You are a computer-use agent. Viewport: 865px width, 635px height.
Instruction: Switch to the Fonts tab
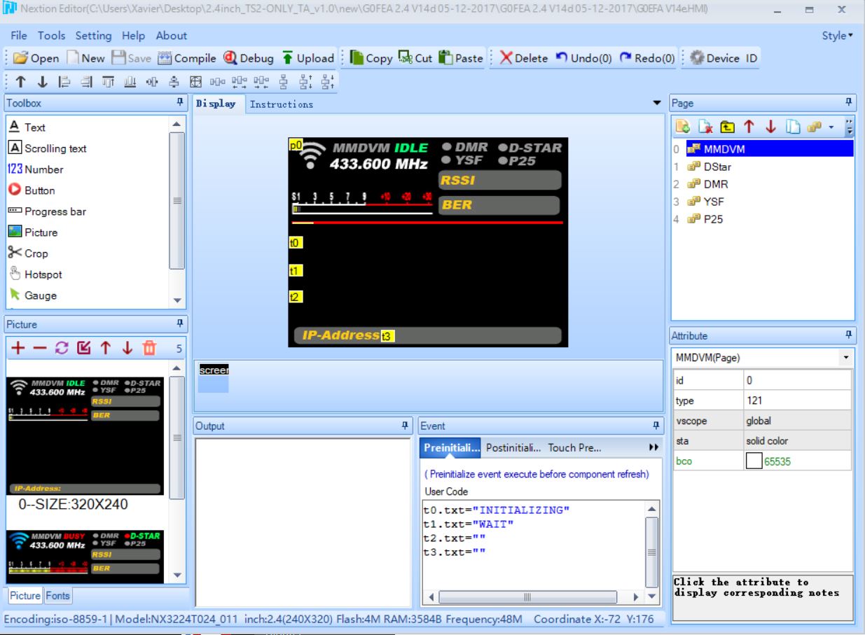click(58, 596)
